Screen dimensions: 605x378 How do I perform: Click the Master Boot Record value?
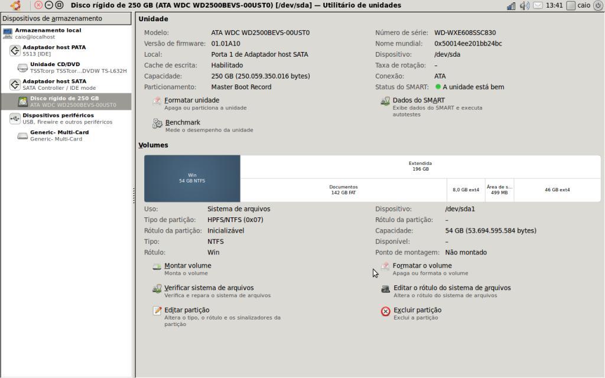[x=241, y=87]
